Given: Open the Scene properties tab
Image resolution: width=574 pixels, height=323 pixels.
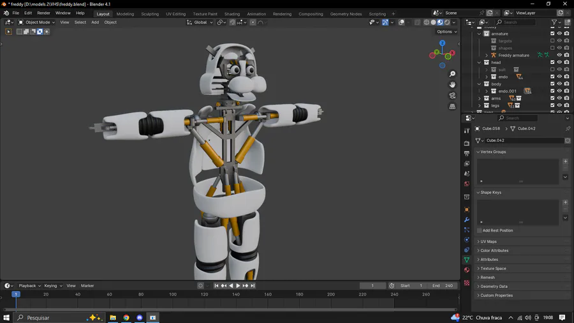Looking at the screenshot, I should [x=467, y=174].
